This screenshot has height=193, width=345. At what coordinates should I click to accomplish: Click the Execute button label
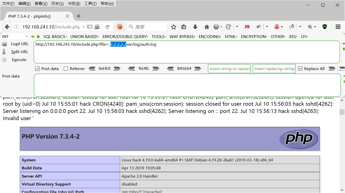(19, 60)
